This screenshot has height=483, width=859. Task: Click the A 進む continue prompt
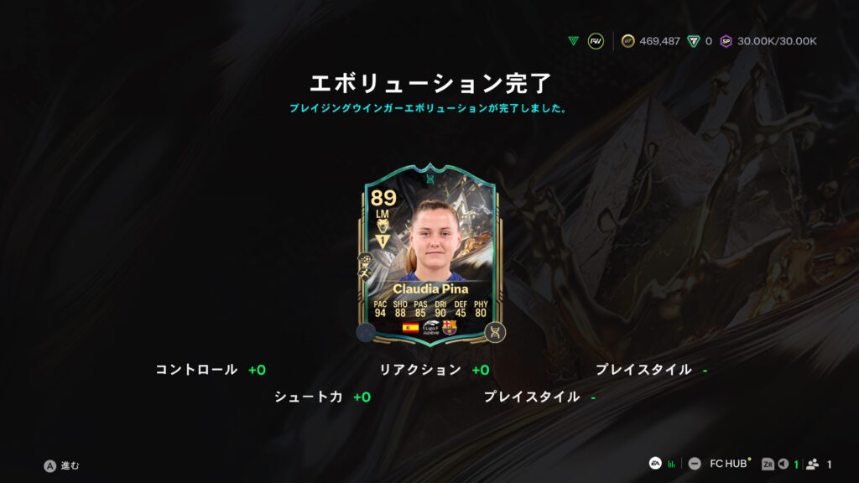[61, 465]
